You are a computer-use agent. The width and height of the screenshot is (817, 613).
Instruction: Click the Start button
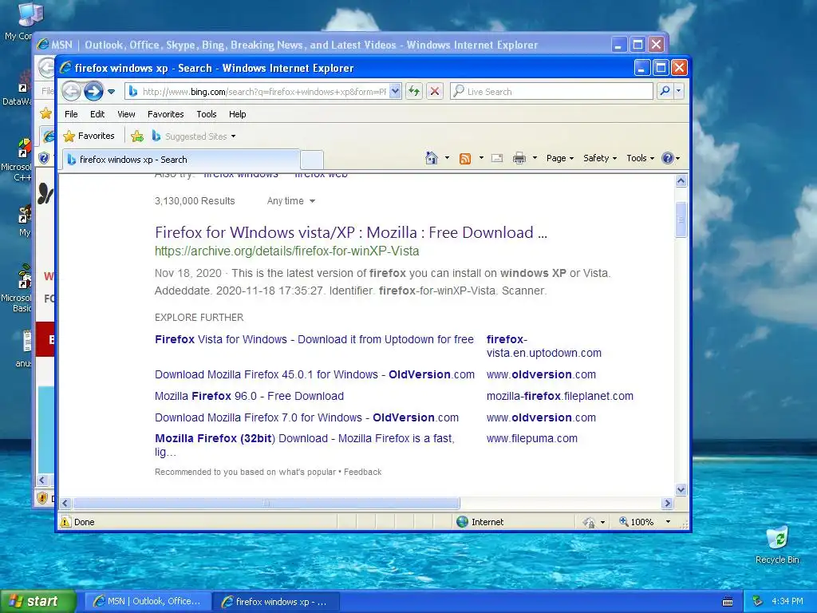38,602
